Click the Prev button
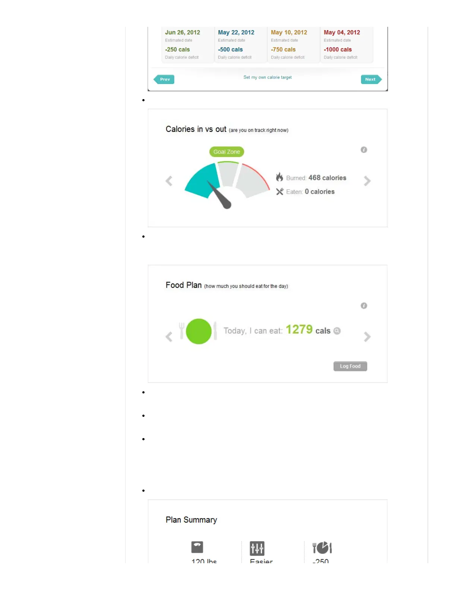Viewport: 456px width, 590px height. pyautogui.click(x=164, y=79)
